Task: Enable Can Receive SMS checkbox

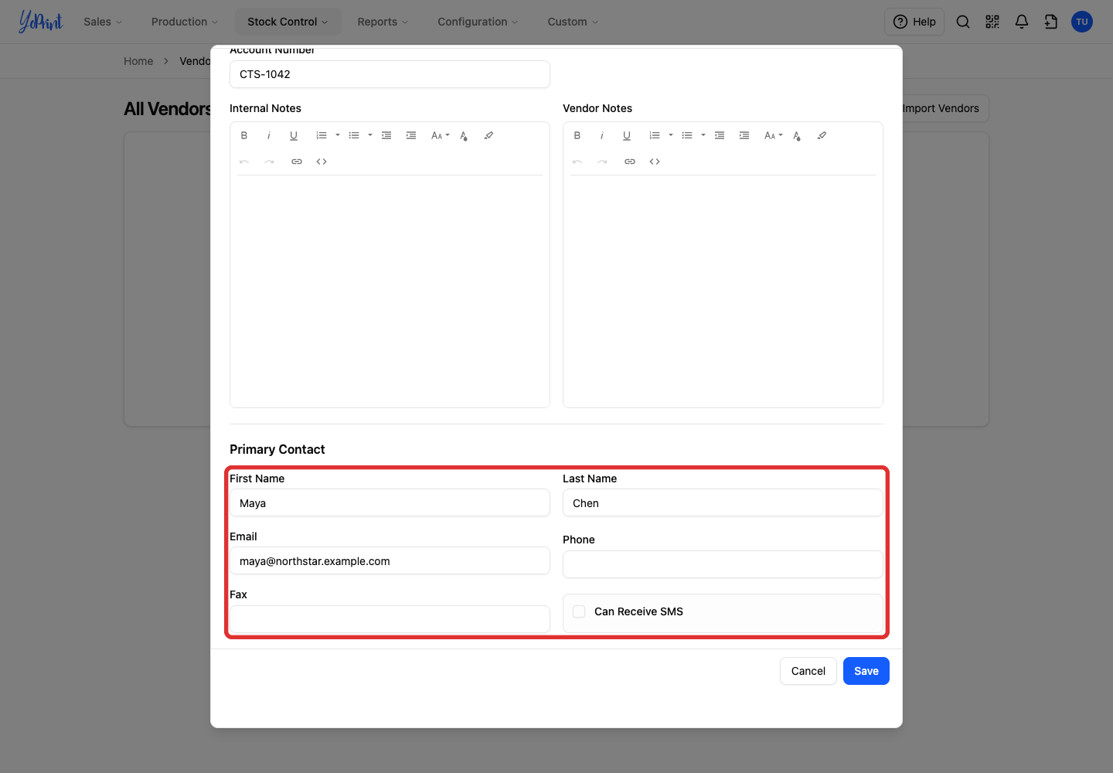Action: 579,611
